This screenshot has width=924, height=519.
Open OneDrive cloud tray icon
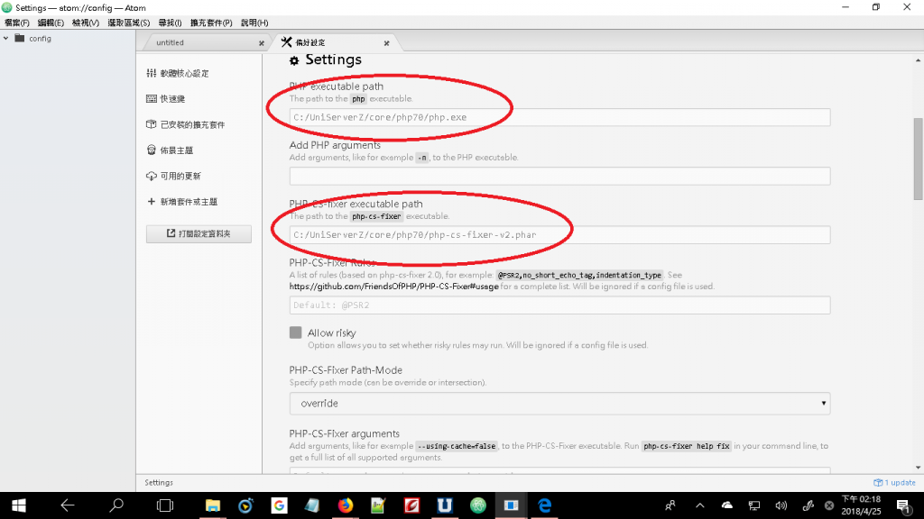(x=727, y=505)
